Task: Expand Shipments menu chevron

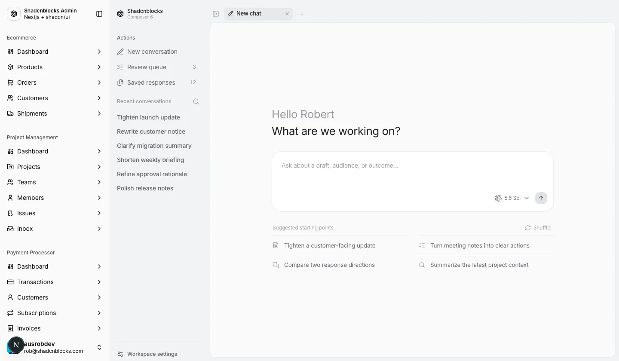Action: point(99,113)
